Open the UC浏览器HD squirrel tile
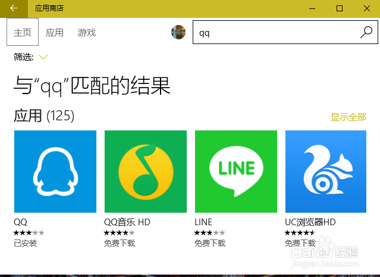 (x=326, y=172)
